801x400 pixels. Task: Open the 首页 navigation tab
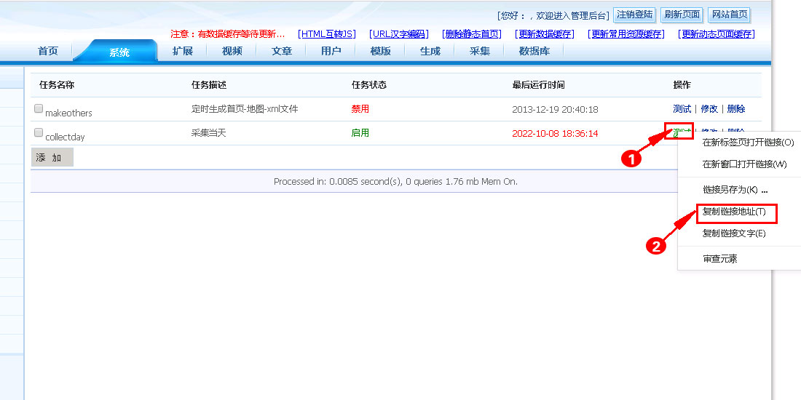(x=48, y=51)
